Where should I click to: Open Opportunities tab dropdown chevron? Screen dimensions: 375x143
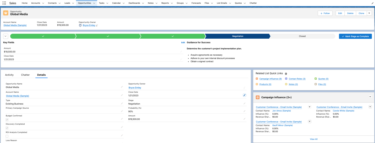coord(93,3)
